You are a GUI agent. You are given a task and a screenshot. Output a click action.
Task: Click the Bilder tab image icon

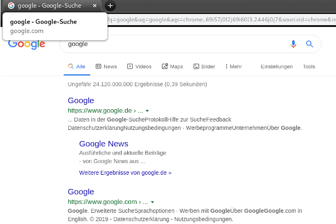tap(197, 67)
